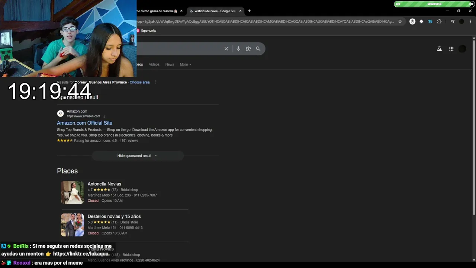Open Search Labs flask icon
The height and width of the screenshot is (268, 476).
point(439,49)
